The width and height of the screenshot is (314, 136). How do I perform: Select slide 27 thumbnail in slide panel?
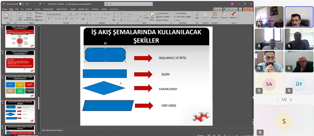[20, 86]
